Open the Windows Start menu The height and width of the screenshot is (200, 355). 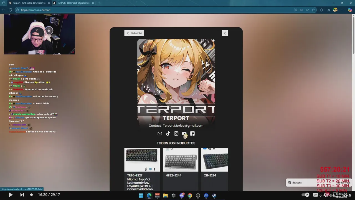pos(141,195)
